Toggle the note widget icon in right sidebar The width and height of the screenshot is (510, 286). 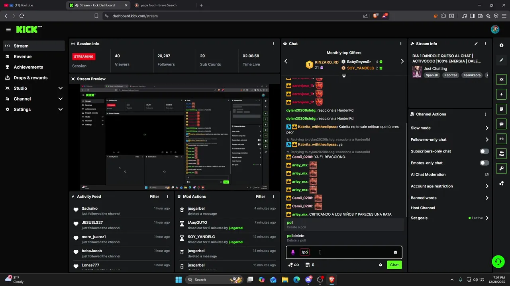[501, 109]
